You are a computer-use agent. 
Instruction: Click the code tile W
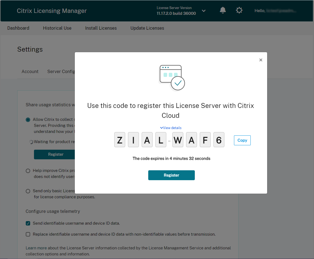(178, 140)
